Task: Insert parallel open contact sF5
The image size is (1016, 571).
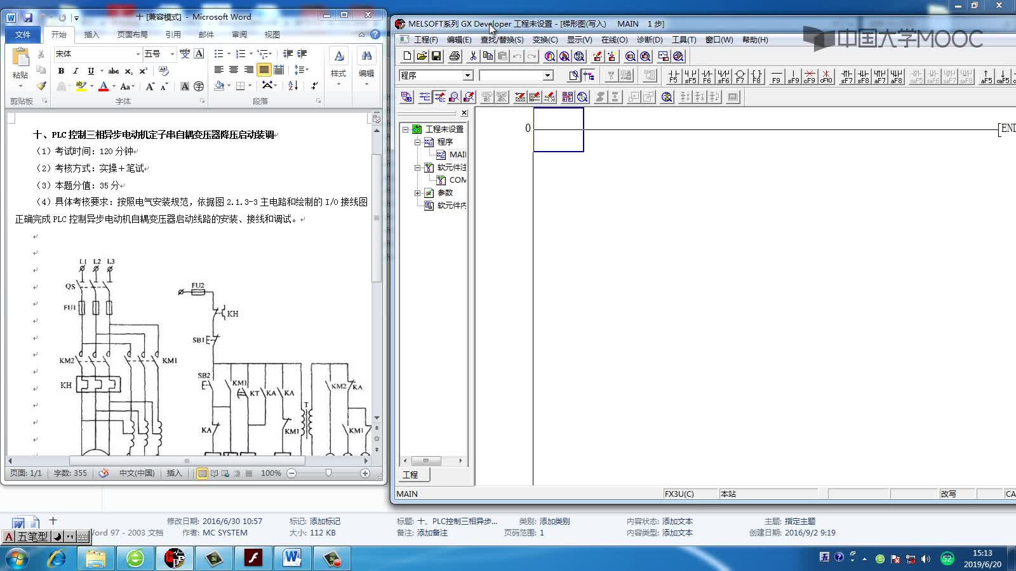Action: (x=690, y=76)
